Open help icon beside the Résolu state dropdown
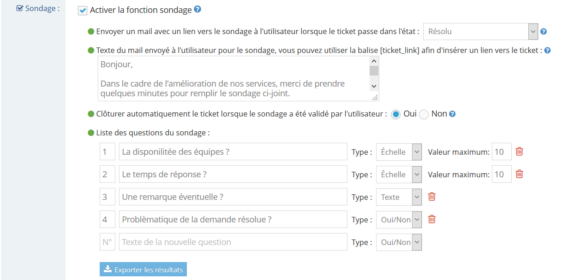This screenshot has height=280, width=568. [x=544, y=32]
